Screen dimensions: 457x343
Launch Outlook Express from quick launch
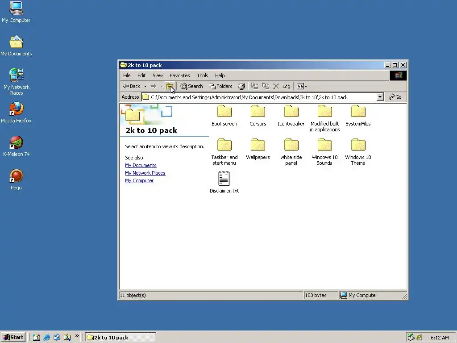click(x=57, y=338)
